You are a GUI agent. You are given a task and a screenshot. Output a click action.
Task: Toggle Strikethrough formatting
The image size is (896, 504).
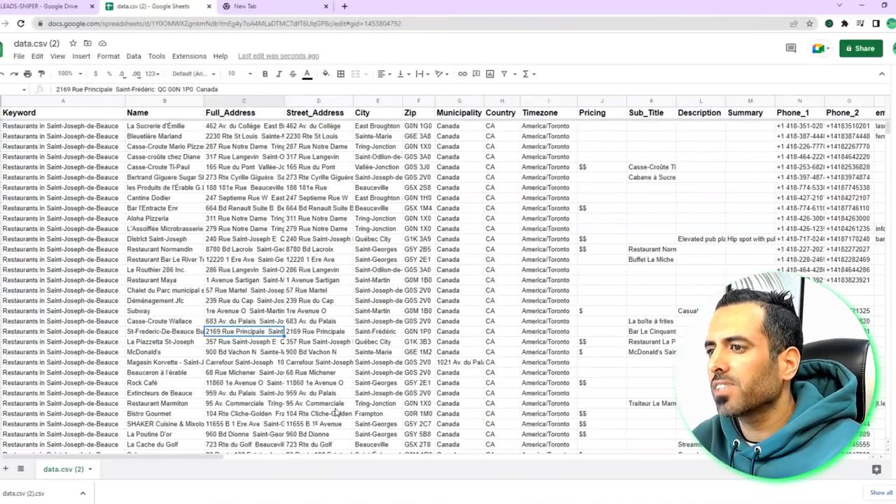pyautogui.click(x=293, y=73)
